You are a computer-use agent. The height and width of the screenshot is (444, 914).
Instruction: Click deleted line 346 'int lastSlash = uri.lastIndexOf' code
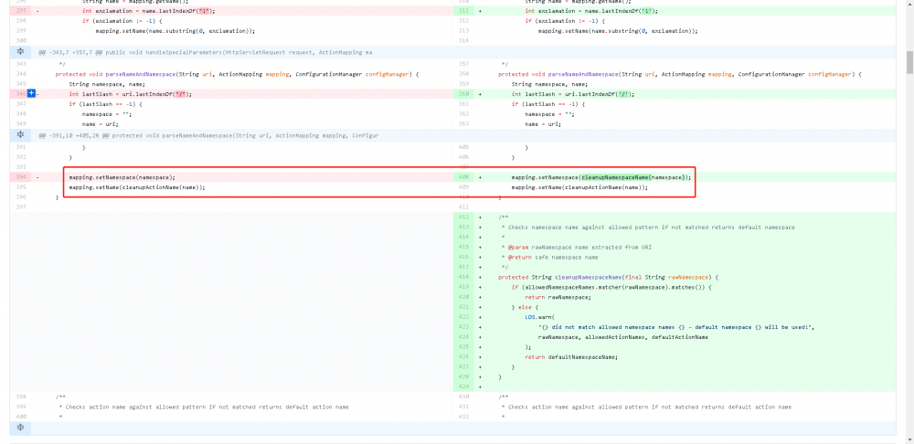(x=131, y=94)
